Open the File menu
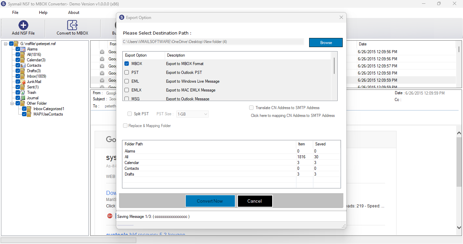 pyautogui.click(x=15, y=13)
